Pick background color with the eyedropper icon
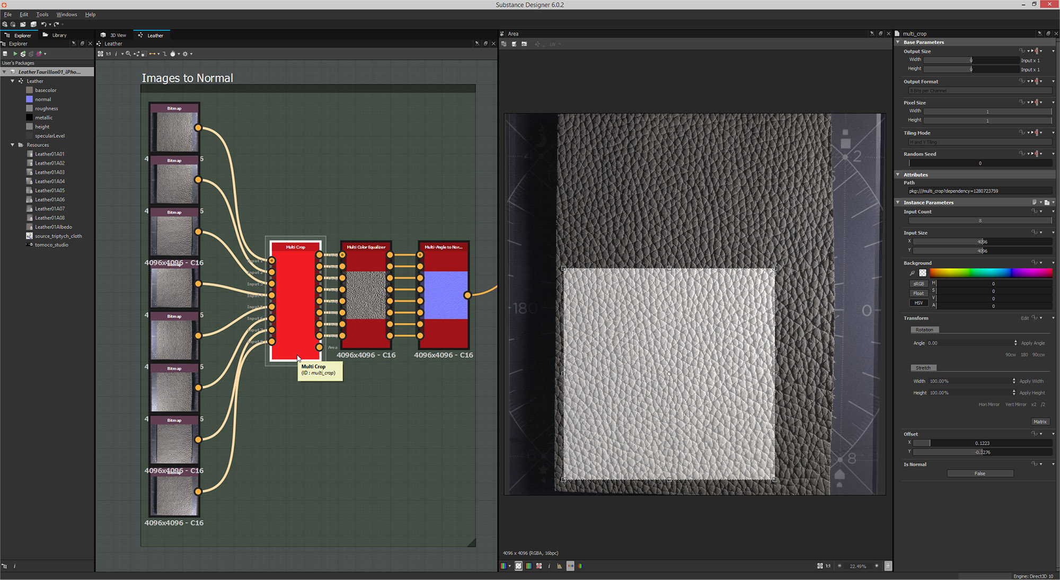Viewport: 1060px width, 580px height. tap(912, 273)
